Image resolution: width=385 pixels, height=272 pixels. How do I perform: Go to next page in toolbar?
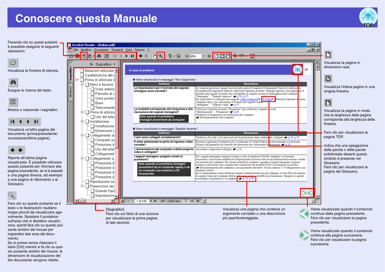pos(126,56)
